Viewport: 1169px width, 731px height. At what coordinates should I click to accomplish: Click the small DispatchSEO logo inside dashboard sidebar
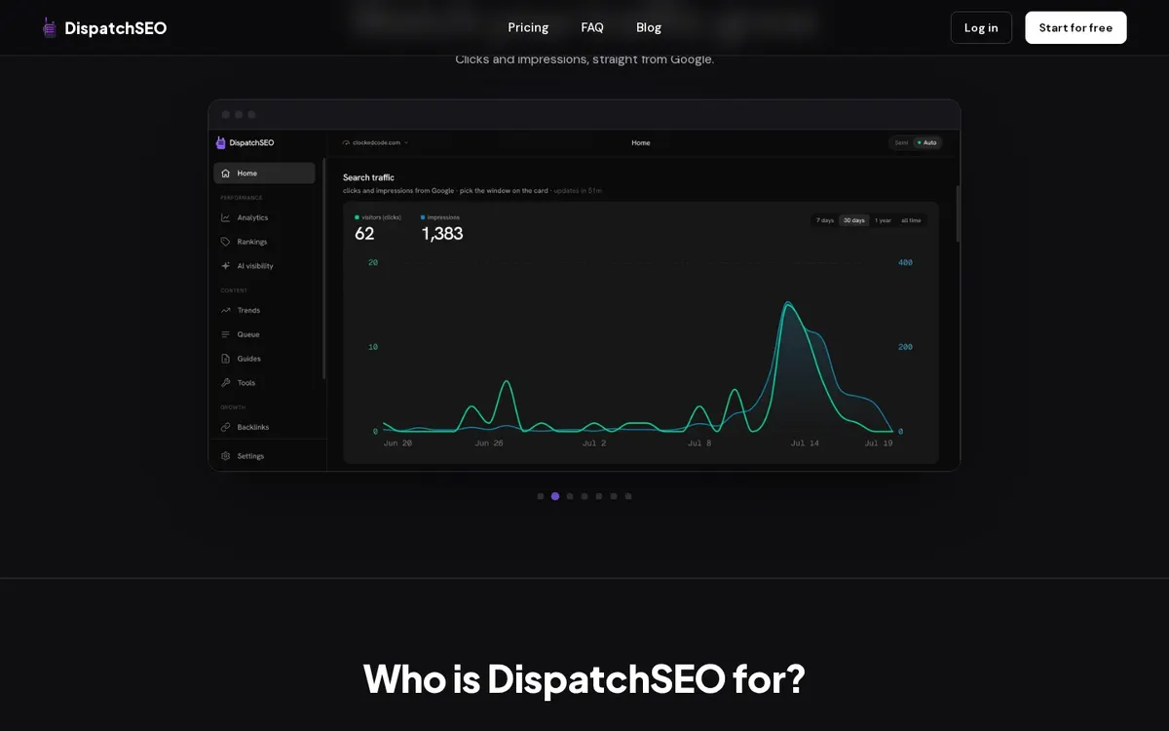tap(221, 142)
